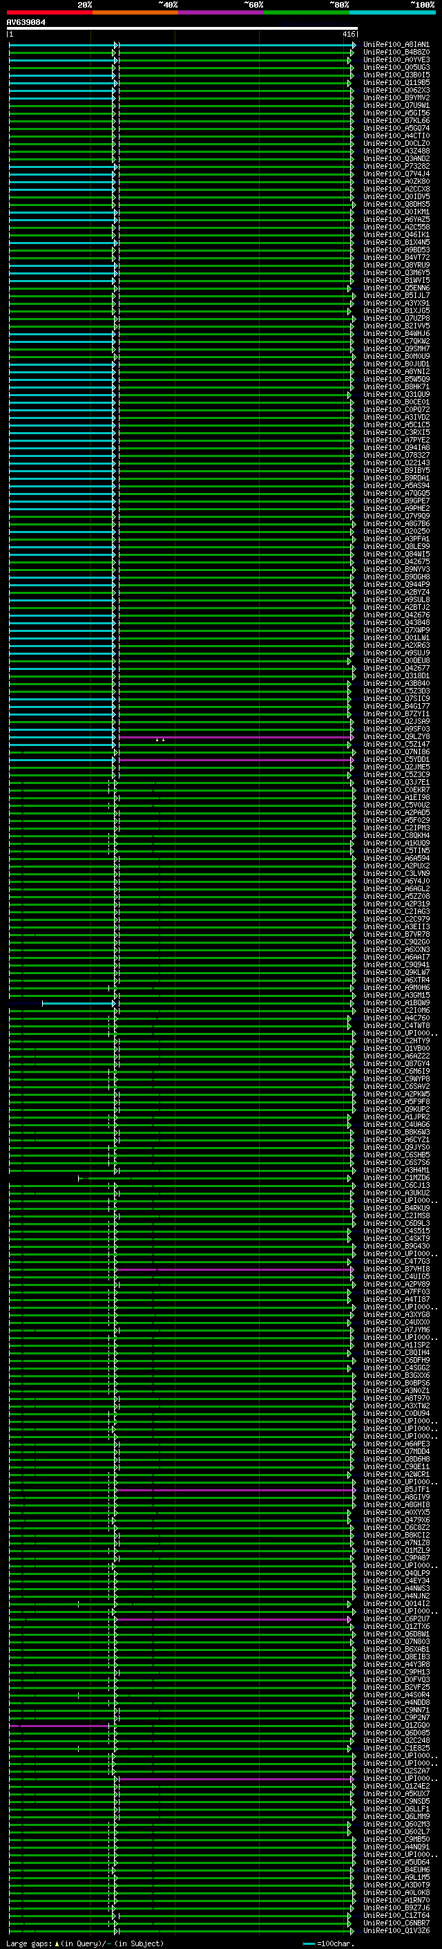The width and height of the screenshot is (442, 1949).
Task: Open hit UniRef100_Q05UG3
Action: pos(396,67)
